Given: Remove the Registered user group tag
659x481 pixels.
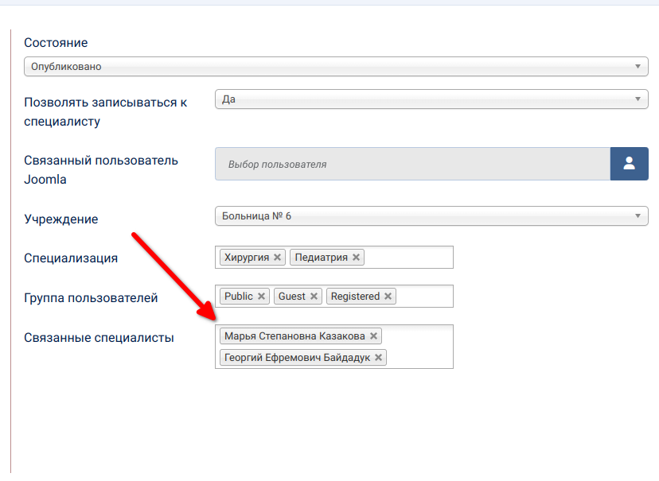Looking at the screenshot, I should [x=388, y=297].
